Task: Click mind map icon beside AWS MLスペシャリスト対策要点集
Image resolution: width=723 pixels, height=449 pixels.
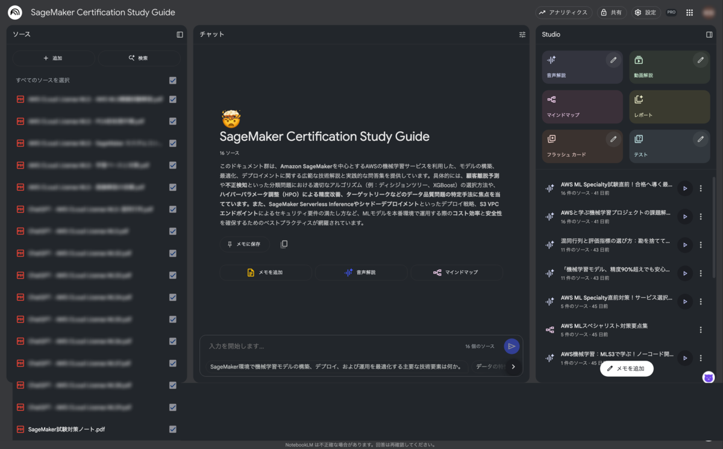Action: [x=549, y=330]
